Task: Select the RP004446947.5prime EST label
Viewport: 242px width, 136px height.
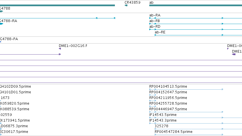Action: (168, 109)
